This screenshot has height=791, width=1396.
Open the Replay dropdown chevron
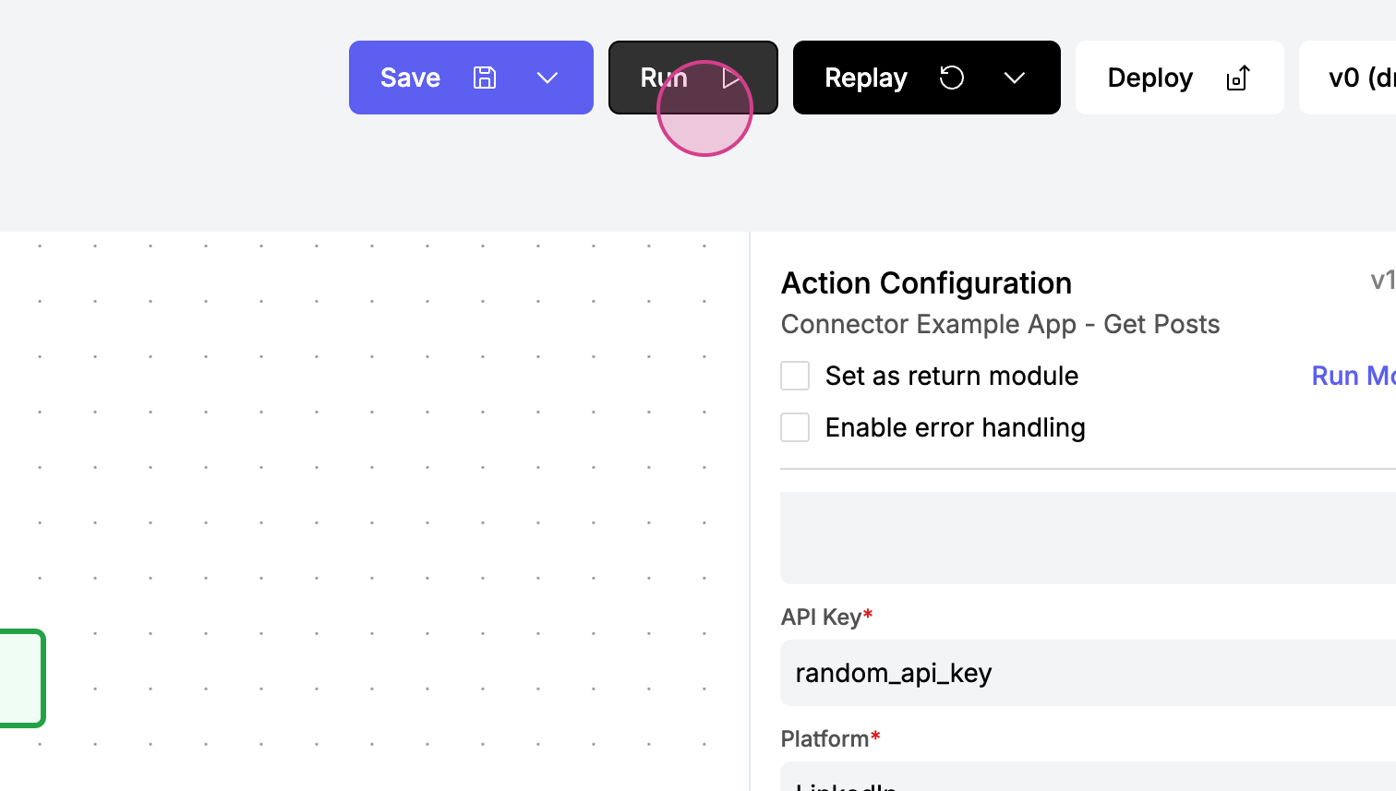click(x=1014, y=78)
